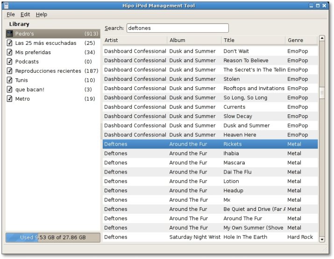This screenshot has width=334, height=259.
Task: Click the playlist icon beside Podcasts
Action: coord(10,62)
